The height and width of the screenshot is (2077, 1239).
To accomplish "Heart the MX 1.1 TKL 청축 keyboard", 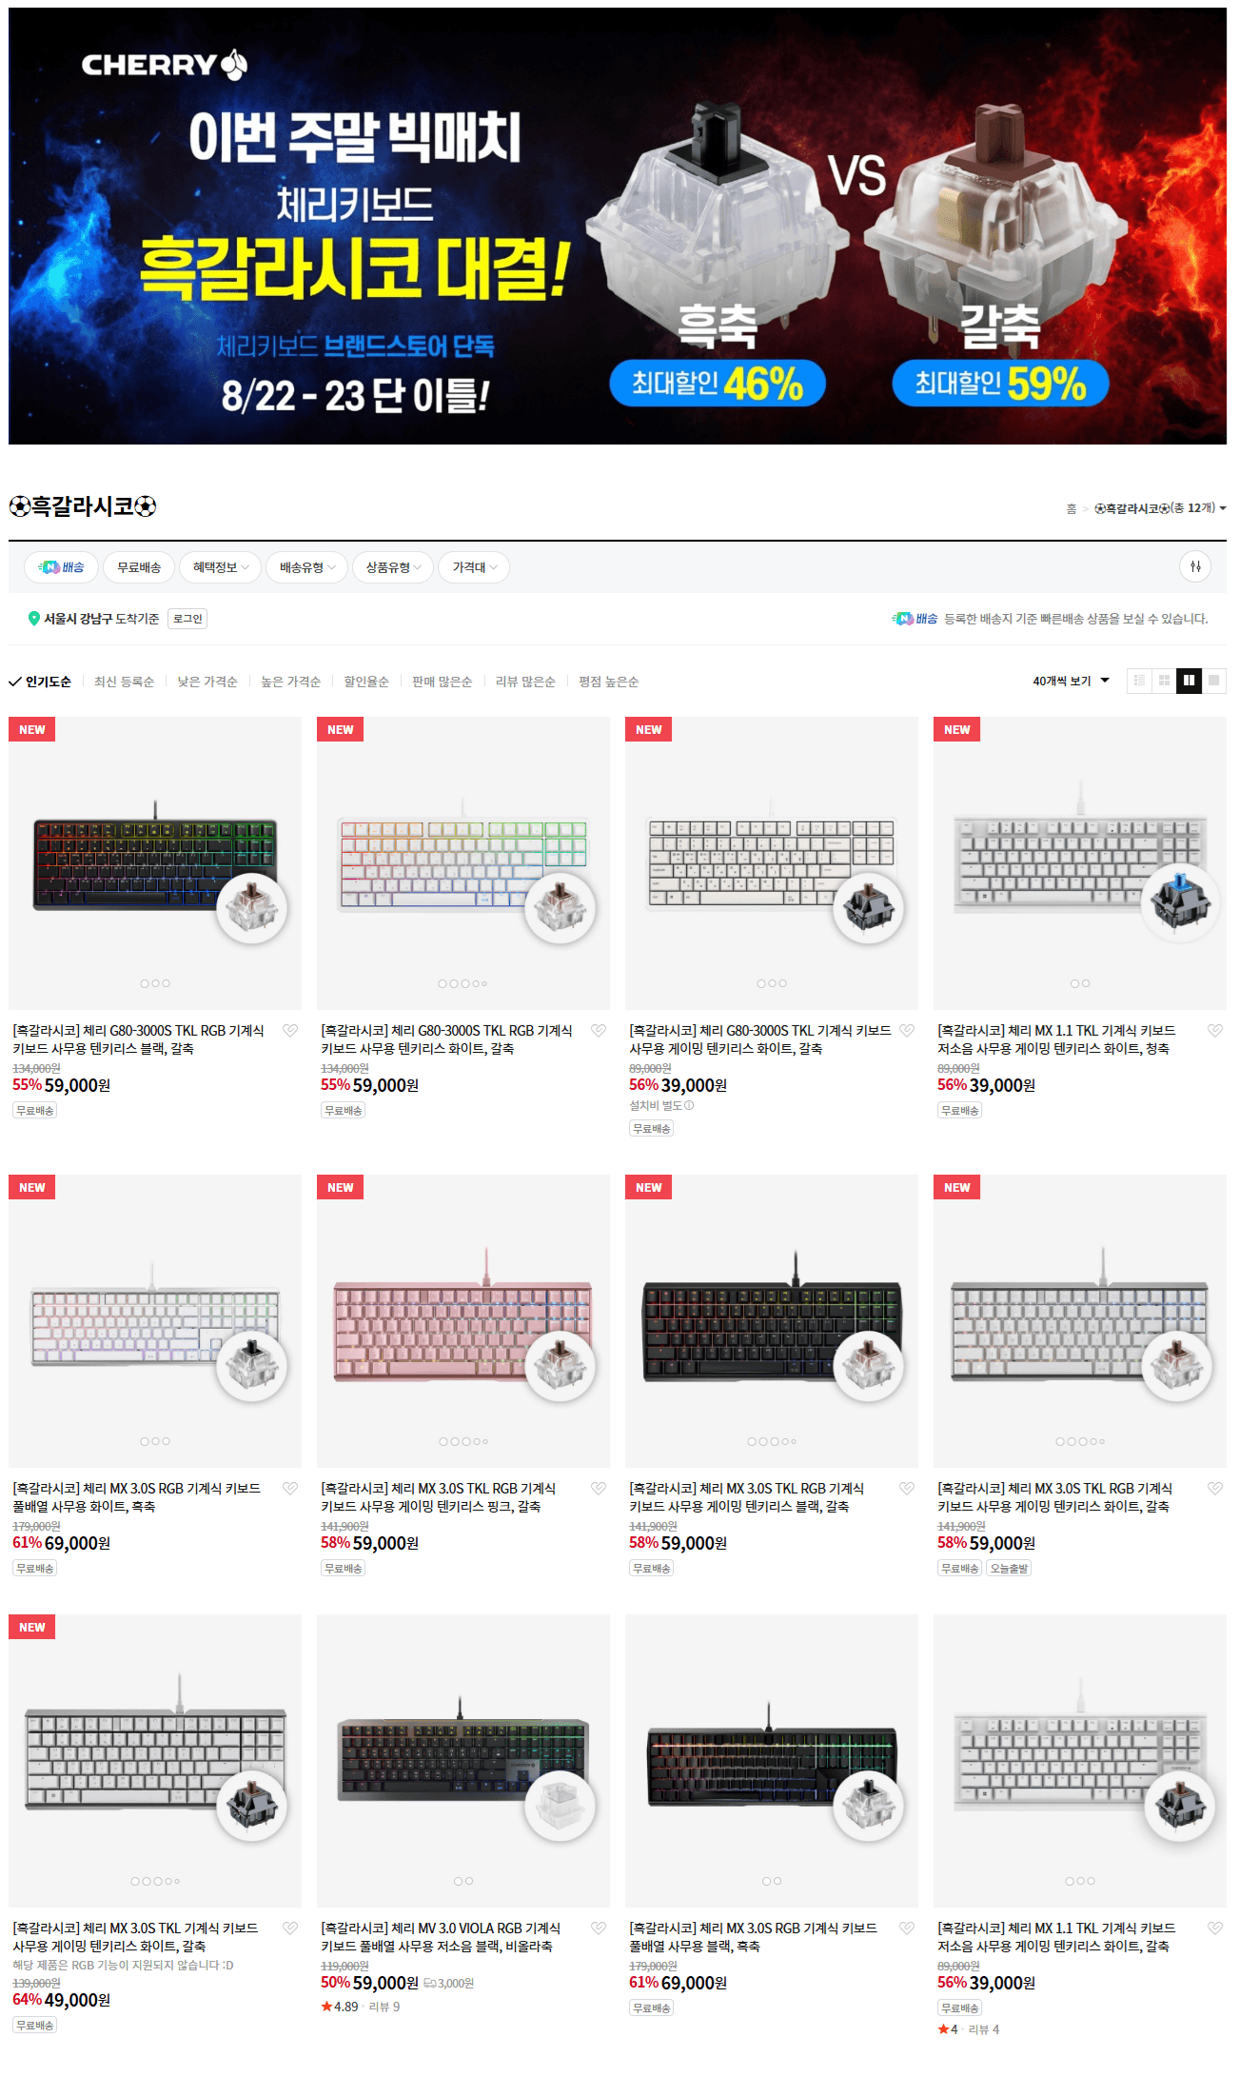I will pyautogui.click(x=1215, y=1030).
